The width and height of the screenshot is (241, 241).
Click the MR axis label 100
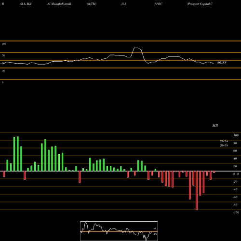click(x=236, y=135)
